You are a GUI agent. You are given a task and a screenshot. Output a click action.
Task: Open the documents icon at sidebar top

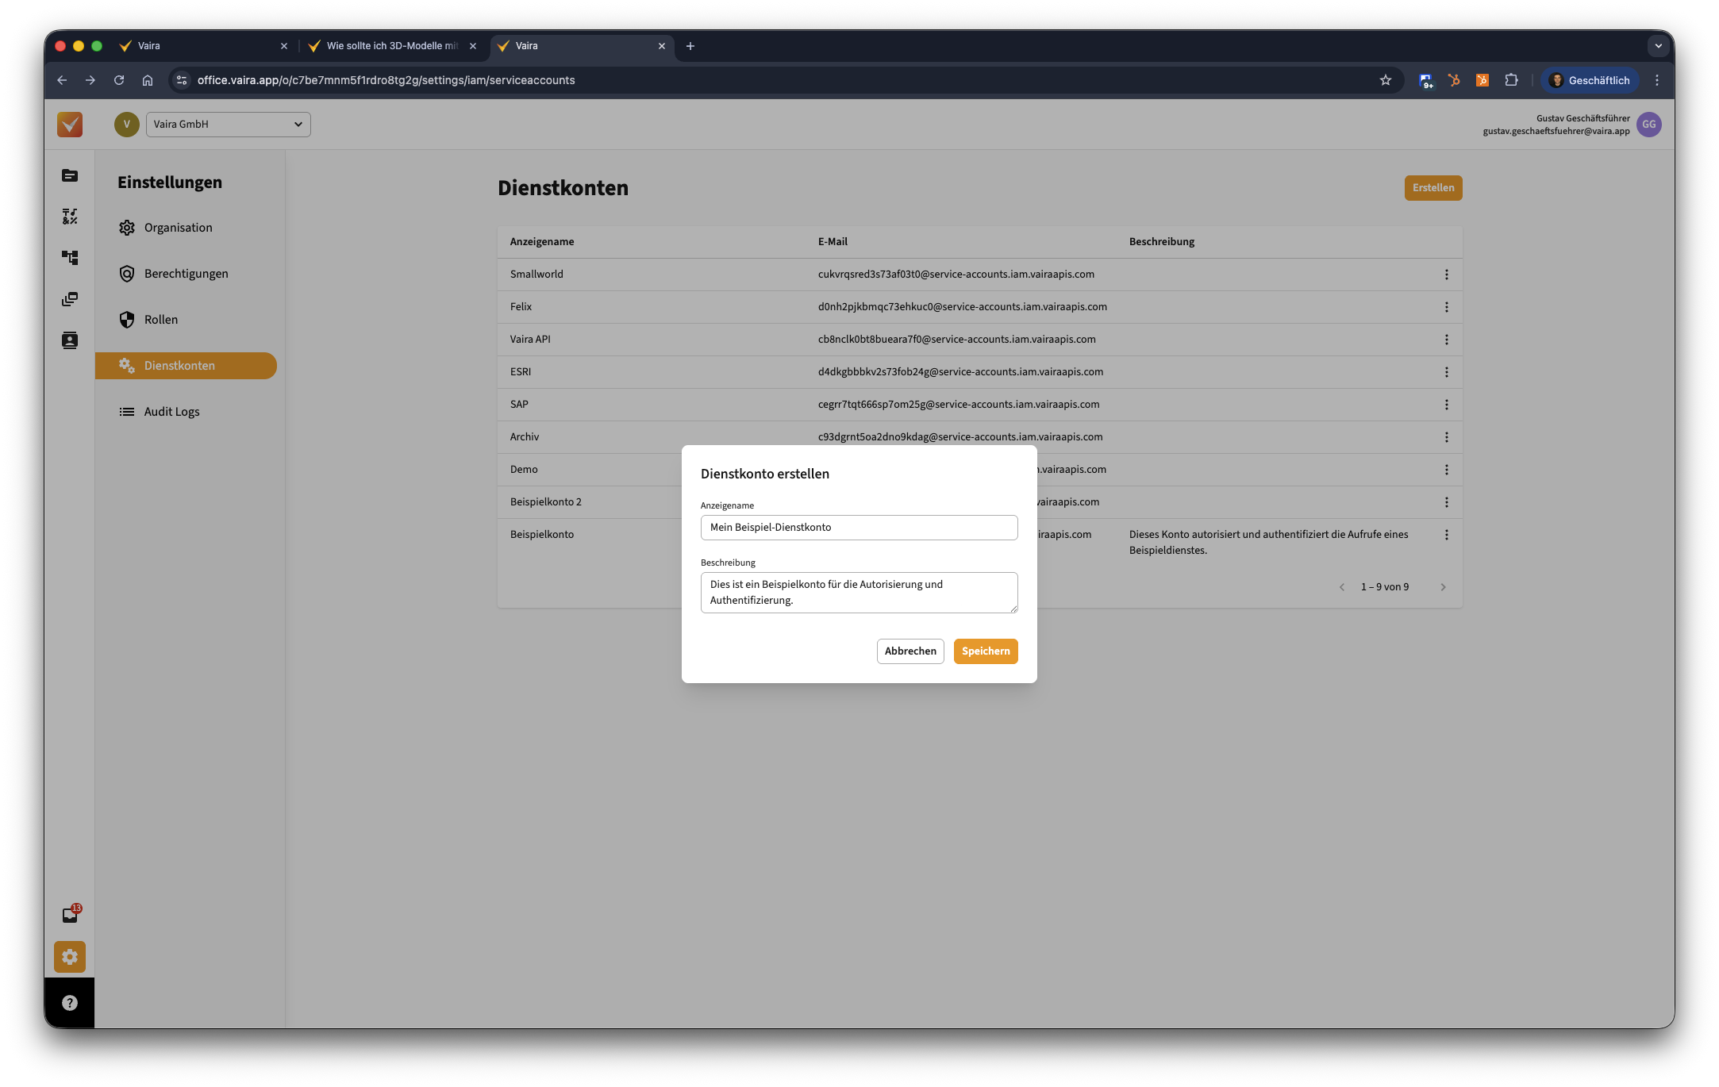point(70,175)
